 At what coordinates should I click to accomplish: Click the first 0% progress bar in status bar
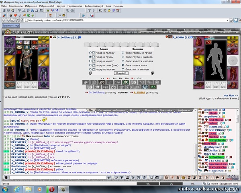(148, 184)
